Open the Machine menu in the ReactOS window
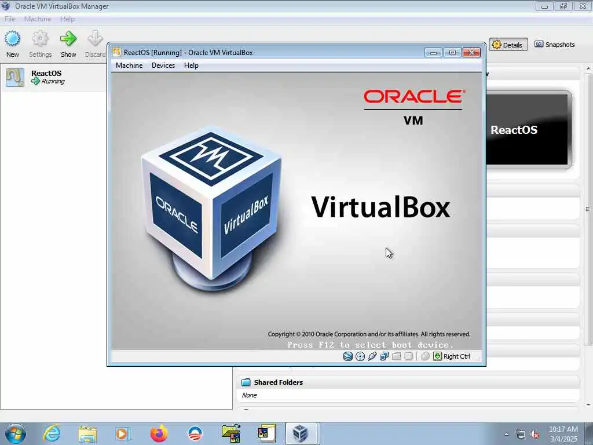593x445 pixels. pyautogui.click(x=129, y=65)
